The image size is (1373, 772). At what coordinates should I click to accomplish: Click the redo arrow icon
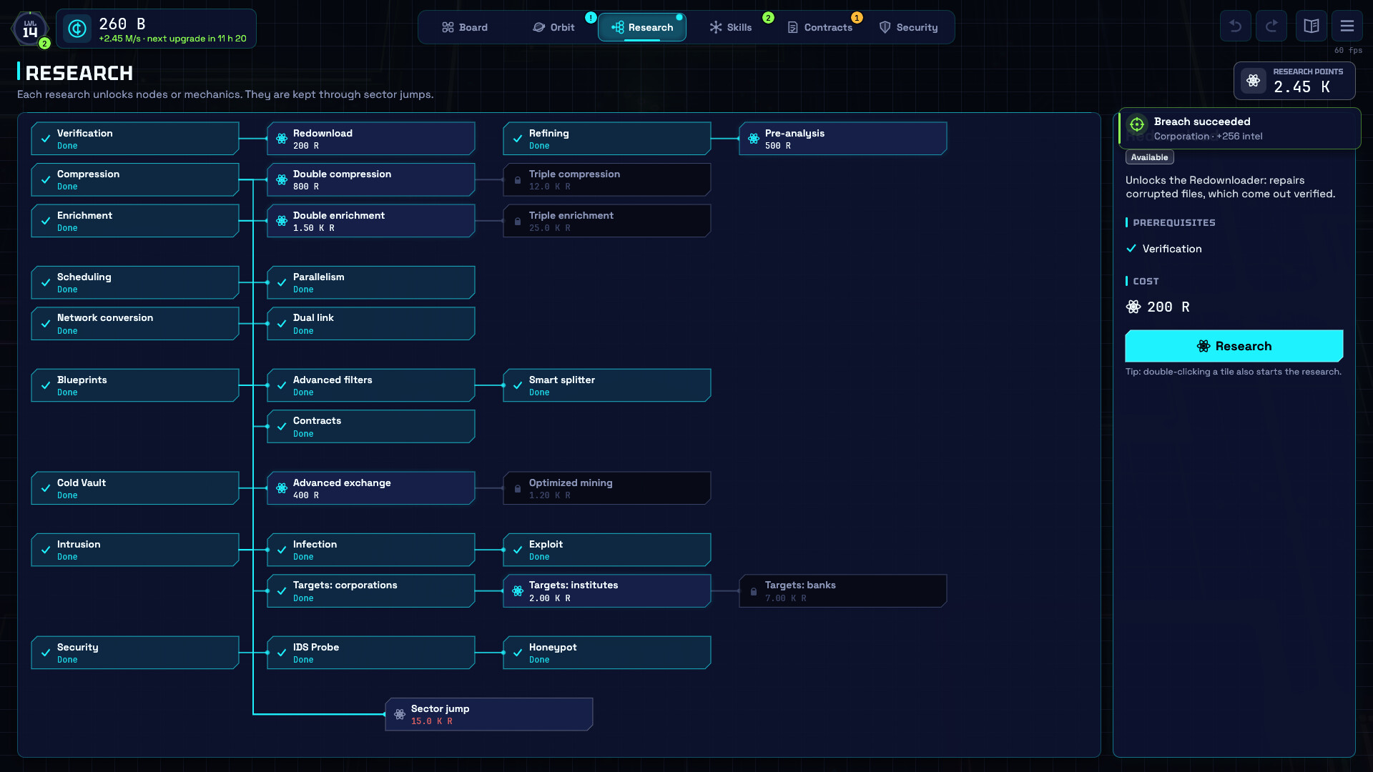(1271, 26)
